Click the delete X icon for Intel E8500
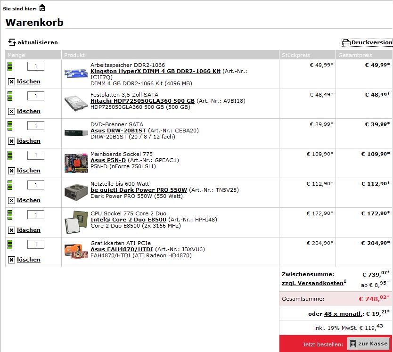393x352 pixels. 11,230
